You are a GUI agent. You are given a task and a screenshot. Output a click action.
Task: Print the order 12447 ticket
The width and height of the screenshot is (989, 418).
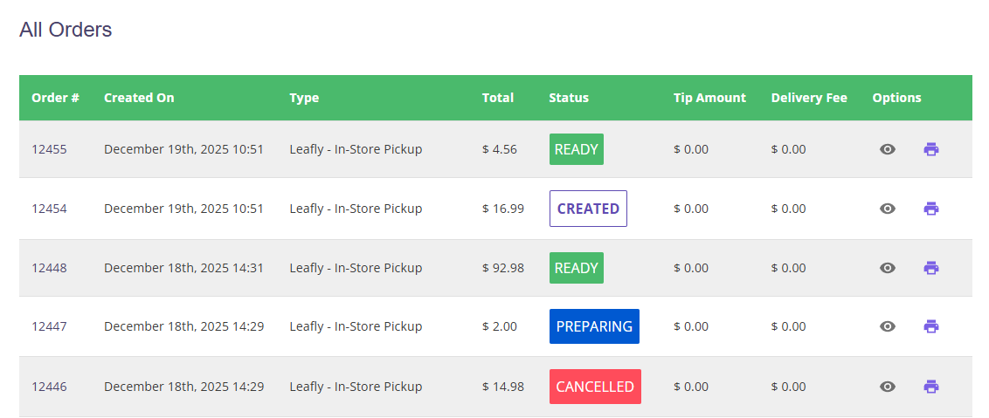pyautogui.click(x=931, y=326)
